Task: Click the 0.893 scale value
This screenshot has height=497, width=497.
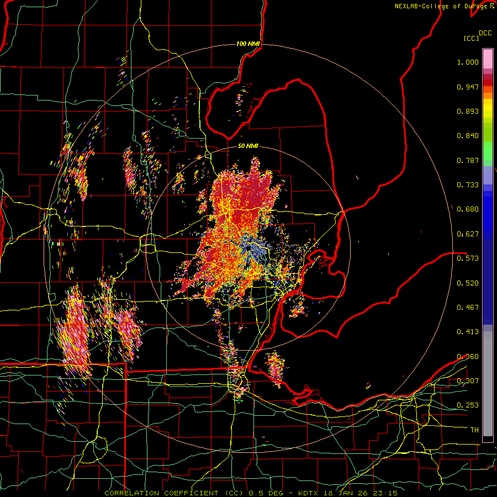Action: 468,111
